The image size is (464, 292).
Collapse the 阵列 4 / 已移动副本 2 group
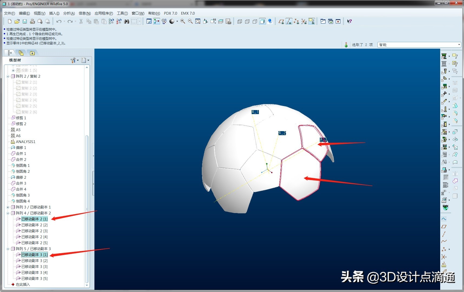click(8, 213)
